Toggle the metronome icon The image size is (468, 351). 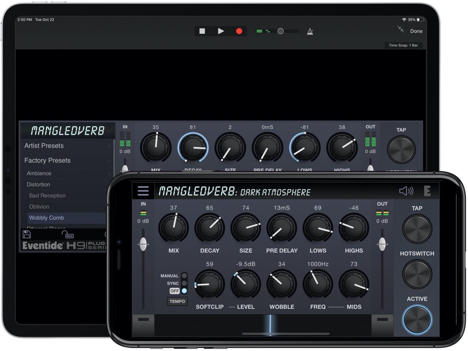[310, 31]
